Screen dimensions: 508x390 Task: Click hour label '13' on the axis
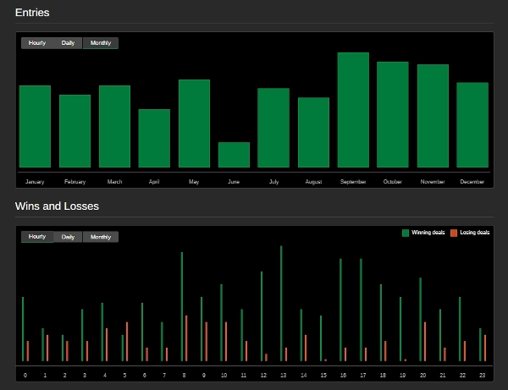pyautogui.click(x=283, y=375)
